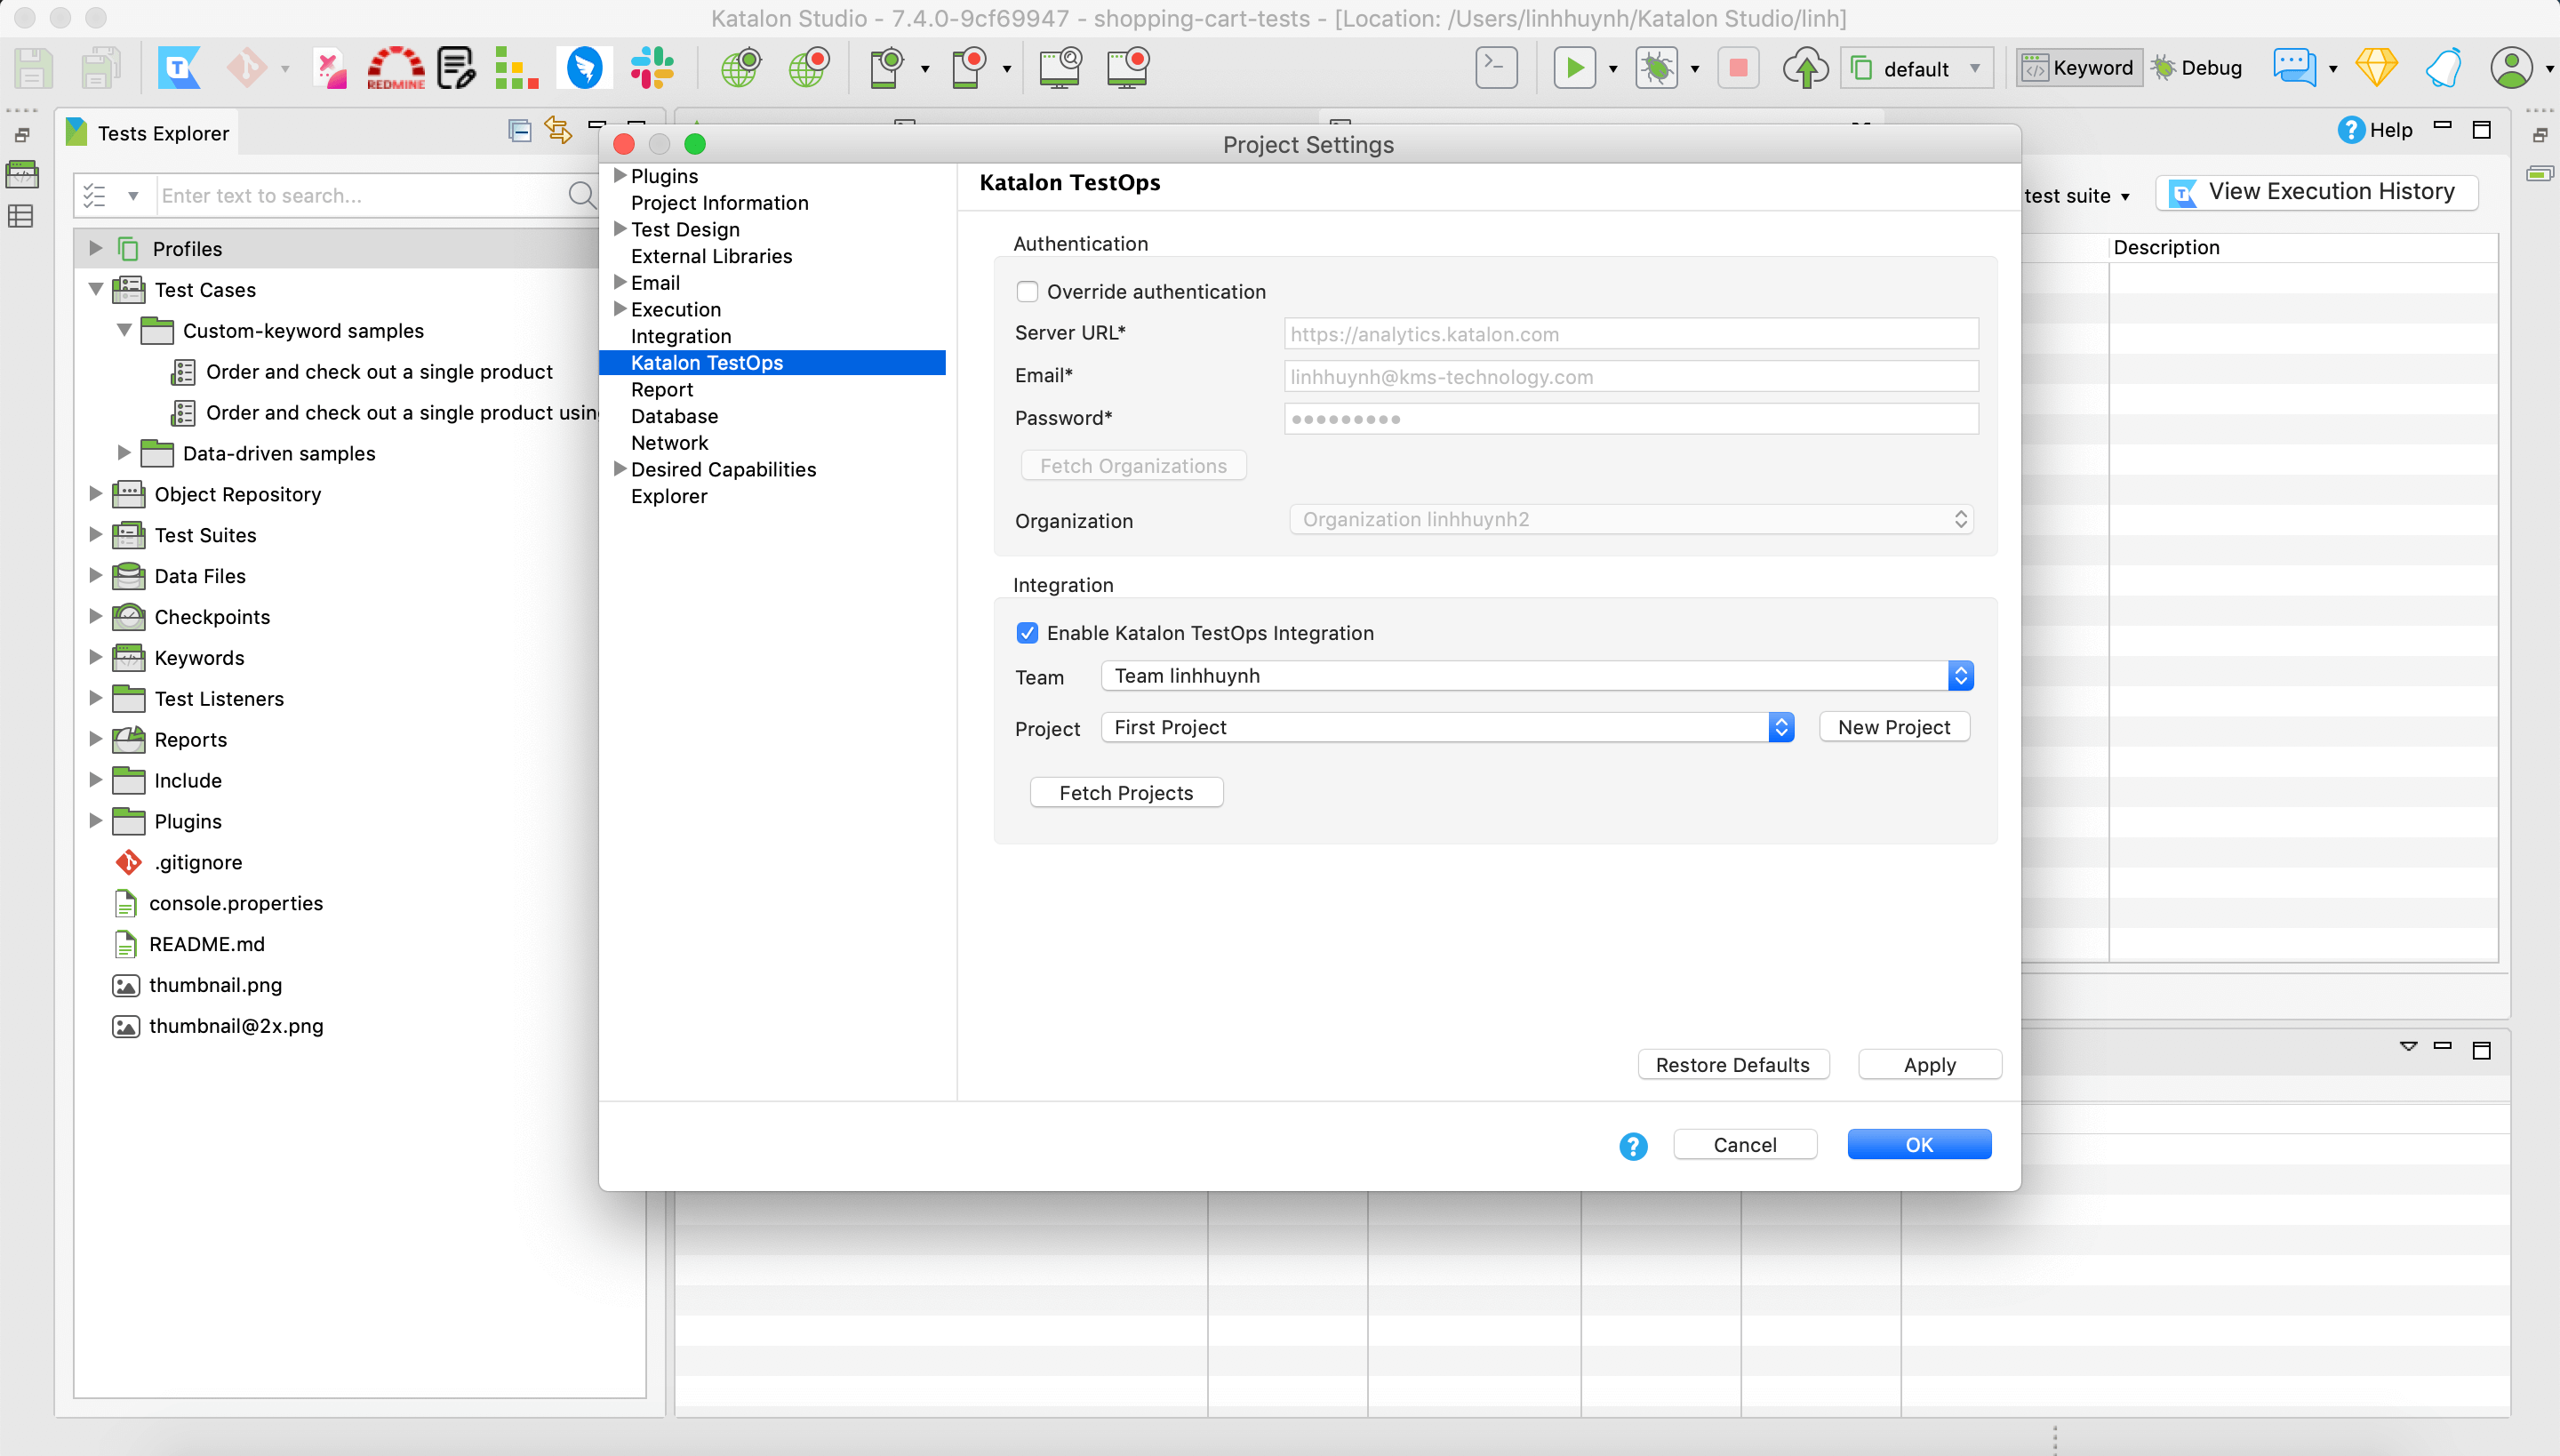
Task: Expand Test Design in settings tree
Action: pos(620,229)
